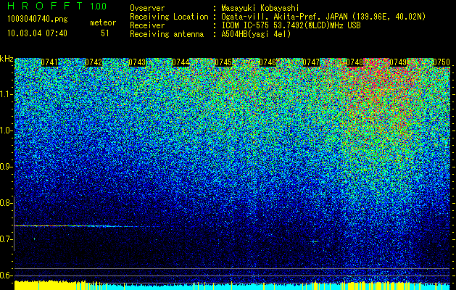Click the 0.8 kHz axis label
This screenshot has height=290, width=456.
coord(5,203)
